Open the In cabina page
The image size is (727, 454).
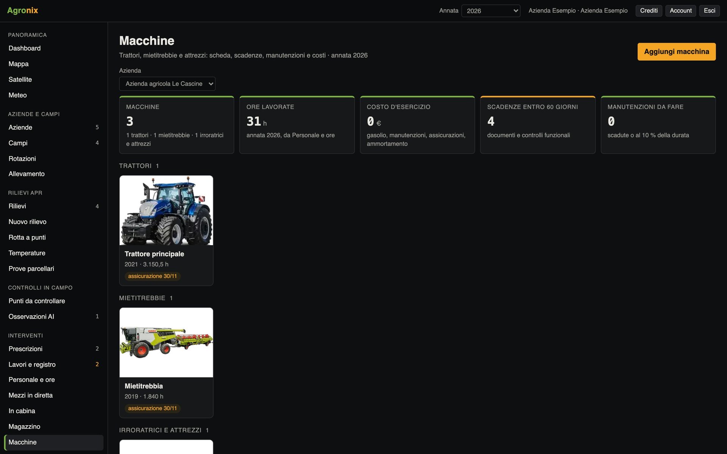[x=53, y=411]
